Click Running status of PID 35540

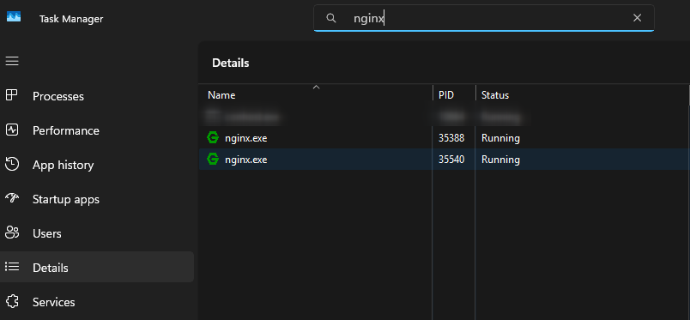click(500, 160)
